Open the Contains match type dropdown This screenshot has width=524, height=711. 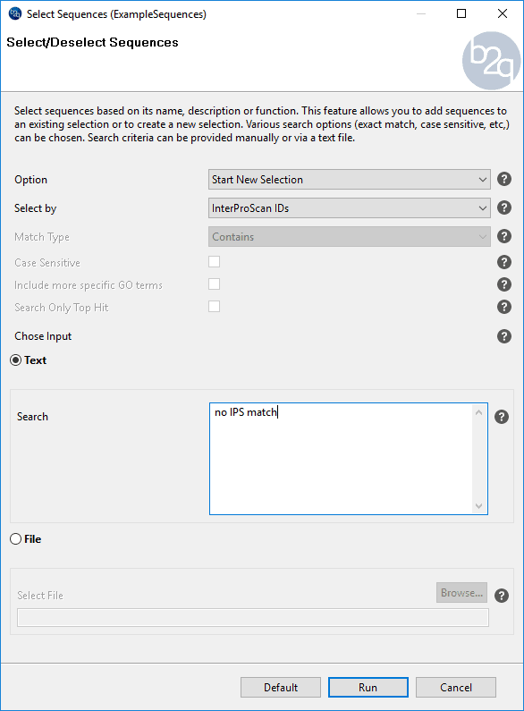[x=349, y=237]
